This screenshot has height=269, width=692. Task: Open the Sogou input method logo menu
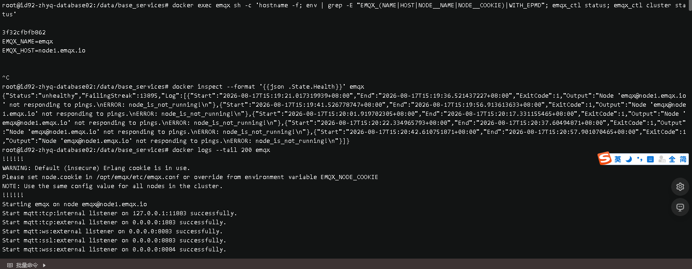coord(604,159)
